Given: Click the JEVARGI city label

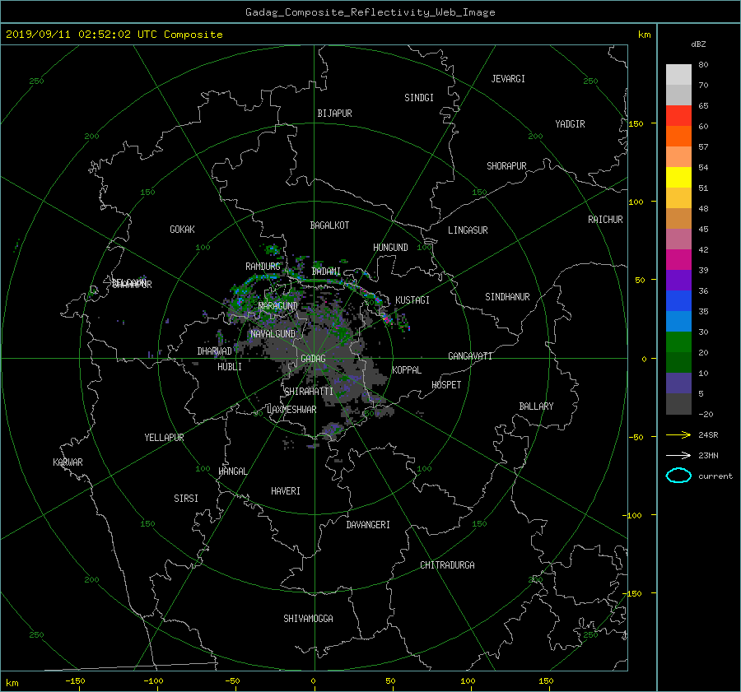Looking at the screenshot, I should tap(508, 79).
